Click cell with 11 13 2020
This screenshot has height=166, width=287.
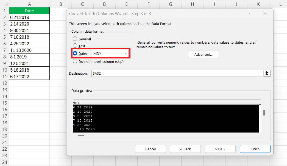tap(29, 50)
